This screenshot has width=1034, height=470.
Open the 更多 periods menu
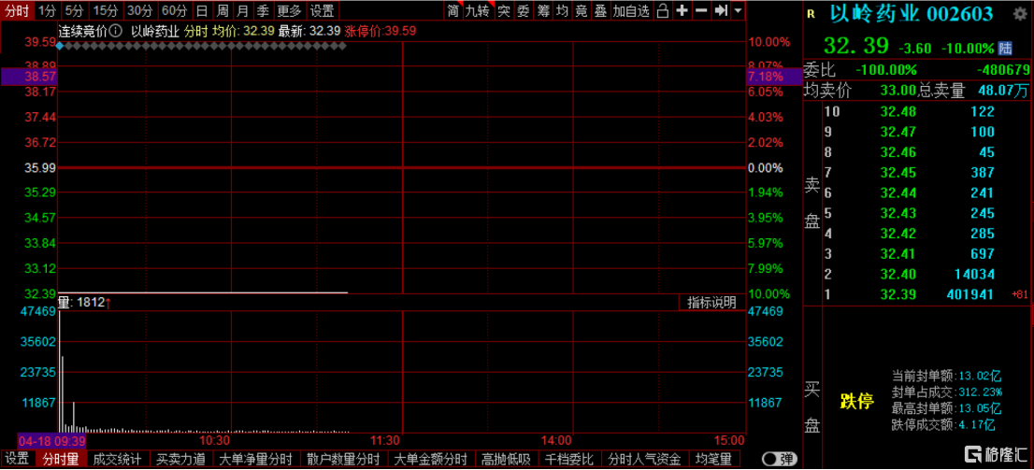(290, 10)
